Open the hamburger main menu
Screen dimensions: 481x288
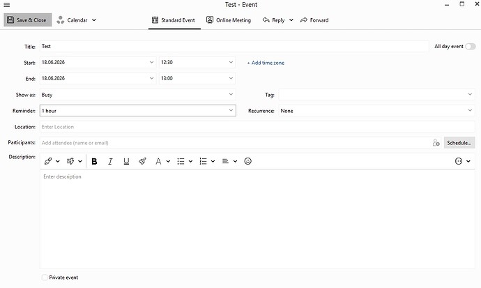pyautogui.click(x=7, y=5)
